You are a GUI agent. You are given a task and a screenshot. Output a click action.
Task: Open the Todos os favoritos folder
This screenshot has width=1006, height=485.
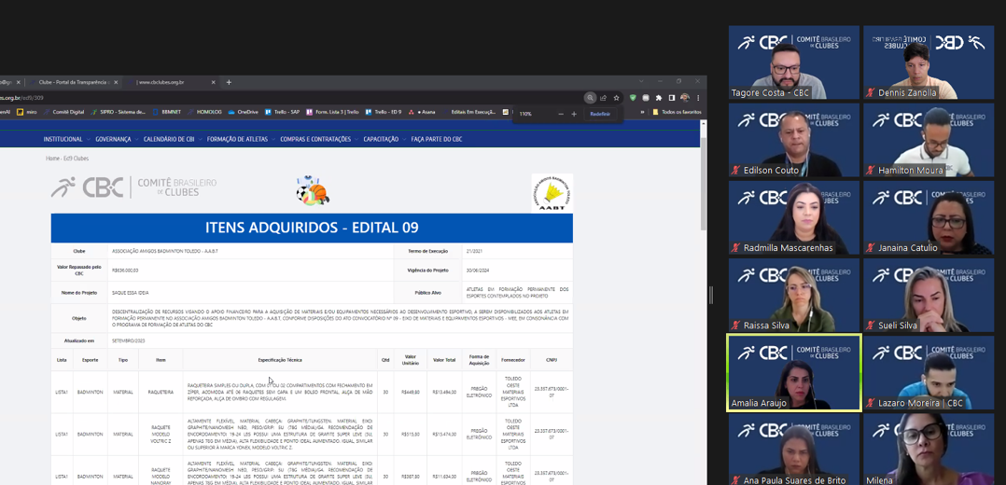(677, 112)
